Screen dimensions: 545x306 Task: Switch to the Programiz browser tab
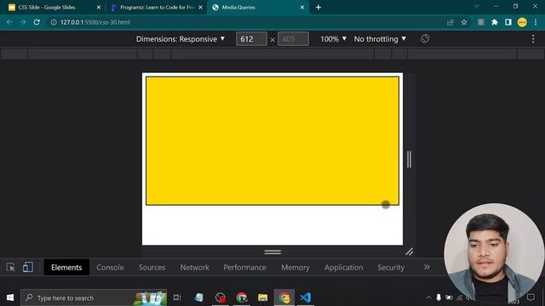click(157, 8)
